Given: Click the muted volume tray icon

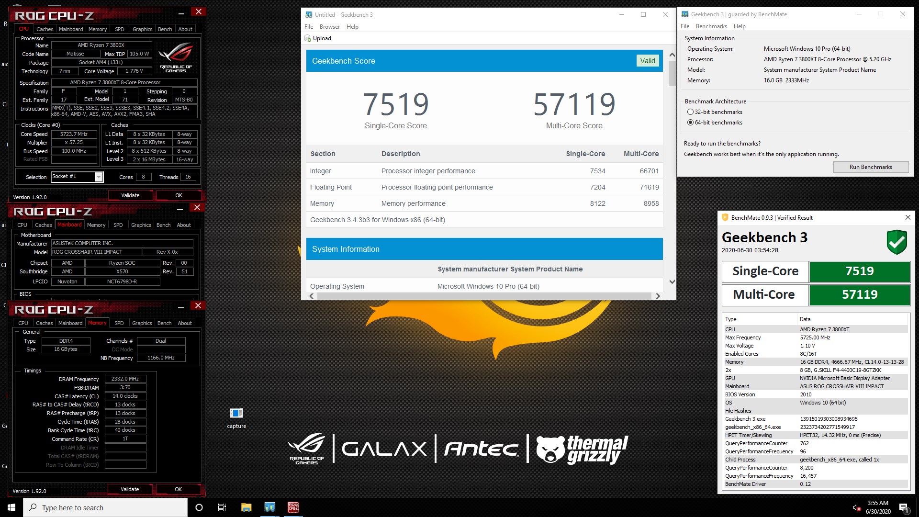Looking at the screenshot, I should coord(857,507).
